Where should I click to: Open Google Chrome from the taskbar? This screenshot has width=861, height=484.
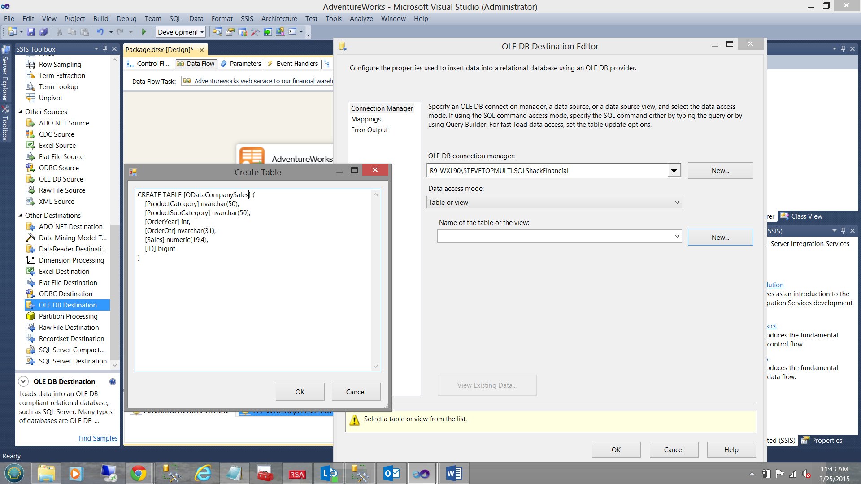coord(138,474)
